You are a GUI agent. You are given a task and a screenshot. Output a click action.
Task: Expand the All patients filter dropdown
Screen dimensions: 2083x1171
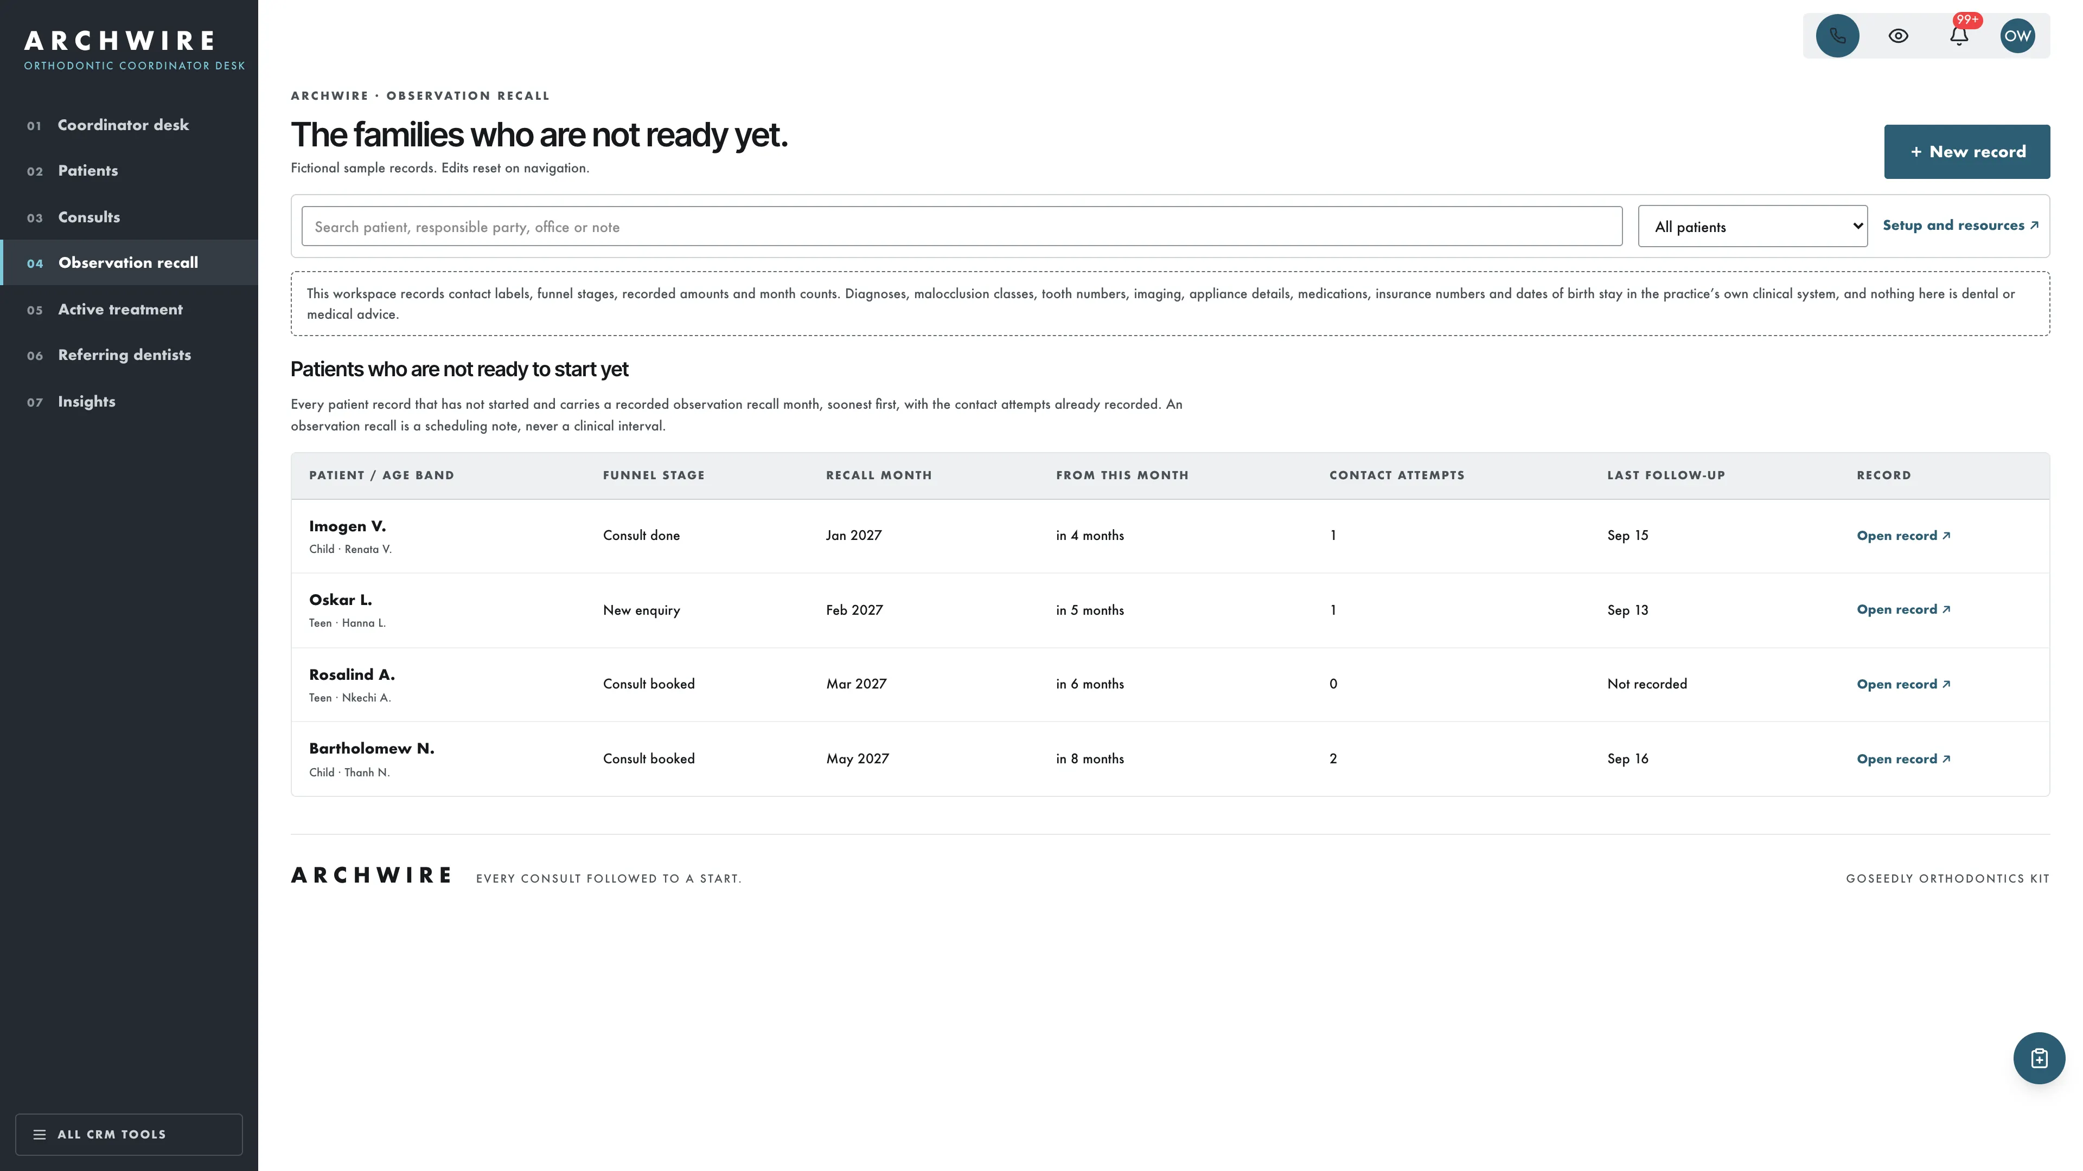tap(1752, 226)
